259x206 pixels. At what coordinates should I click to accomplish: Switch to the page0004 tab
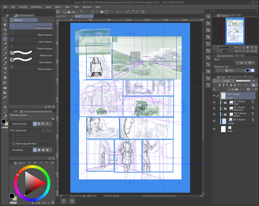(x=61, y=16)
